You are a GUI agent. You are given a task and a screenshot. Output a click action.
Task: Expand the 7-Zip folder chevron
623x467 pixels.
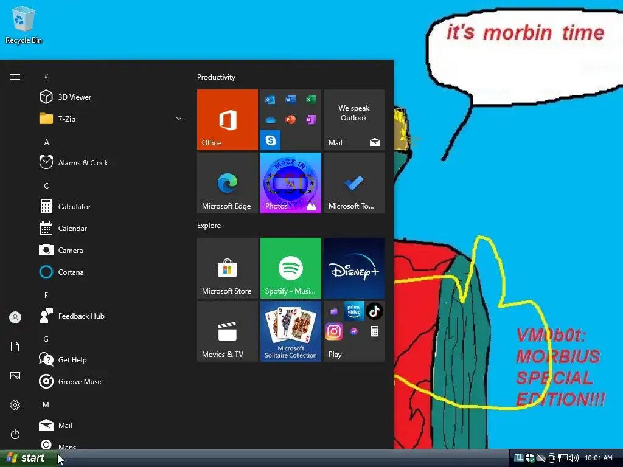point(179,119)
